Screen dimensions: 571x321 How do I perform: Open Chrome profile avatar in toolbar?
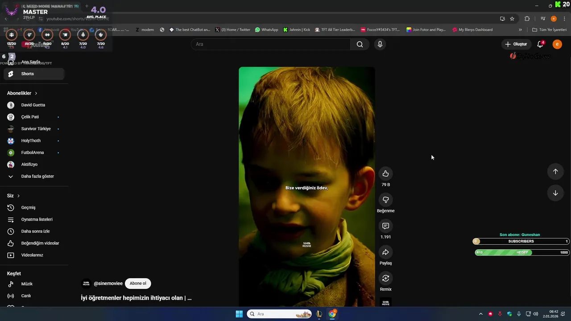tap(554, 19)
